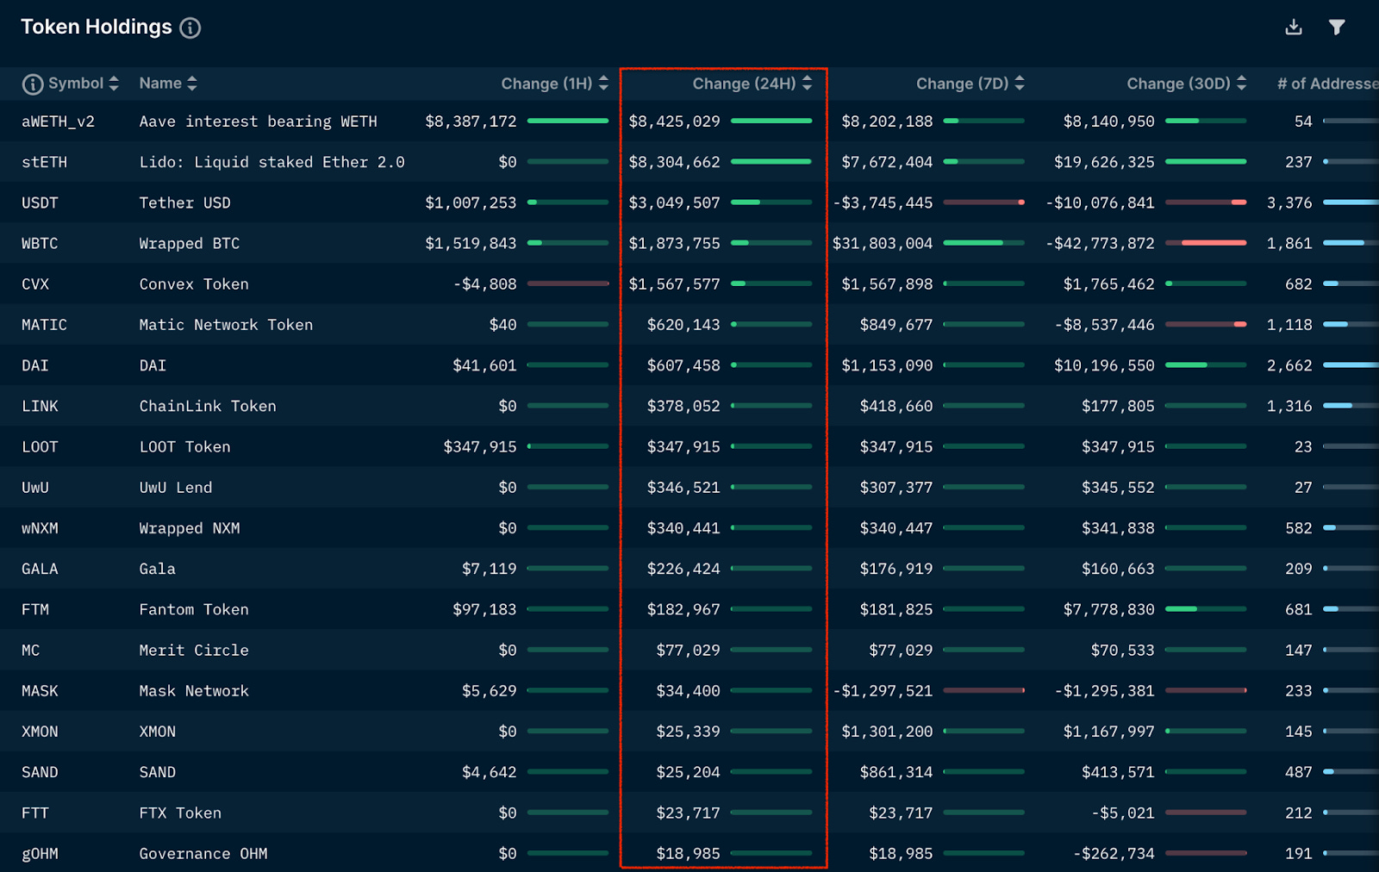Viewport: 1379px width, 872px height.
Task: Sort by Change (1H) column
Action: pos(603,84)
